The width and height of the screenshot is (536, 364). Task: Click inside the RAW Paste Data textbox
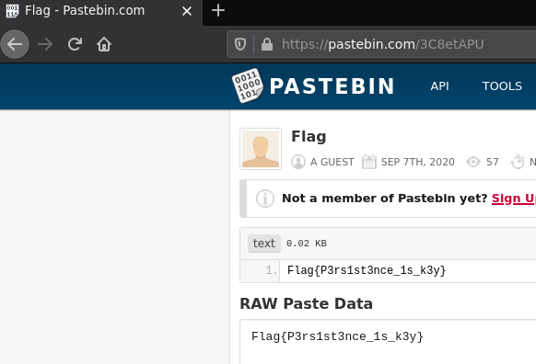tap(388, 342)
